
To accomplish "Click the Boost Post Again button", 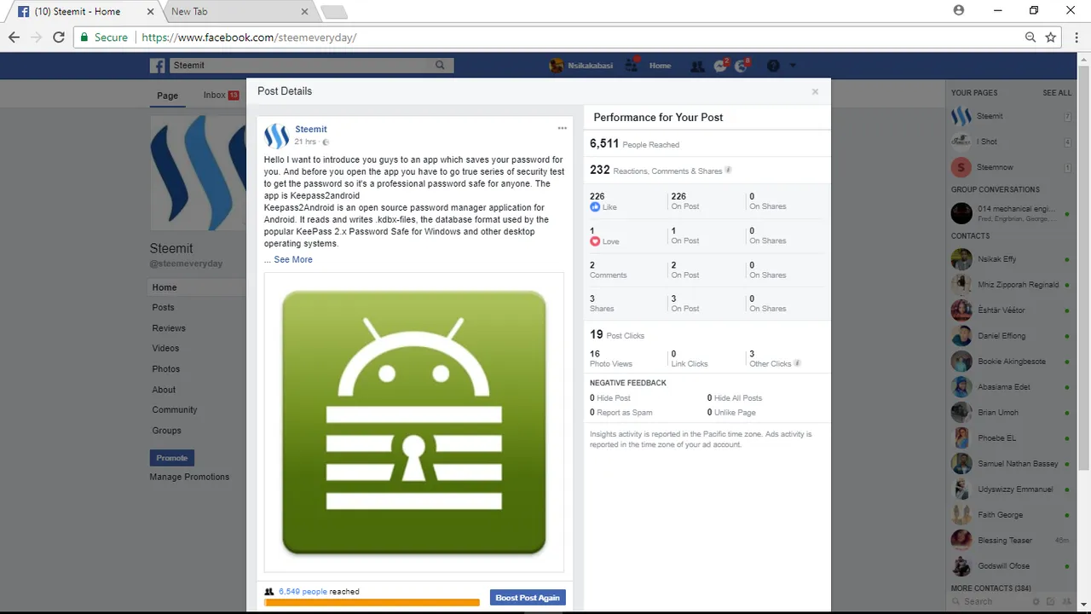I will [x=528, y=598].
